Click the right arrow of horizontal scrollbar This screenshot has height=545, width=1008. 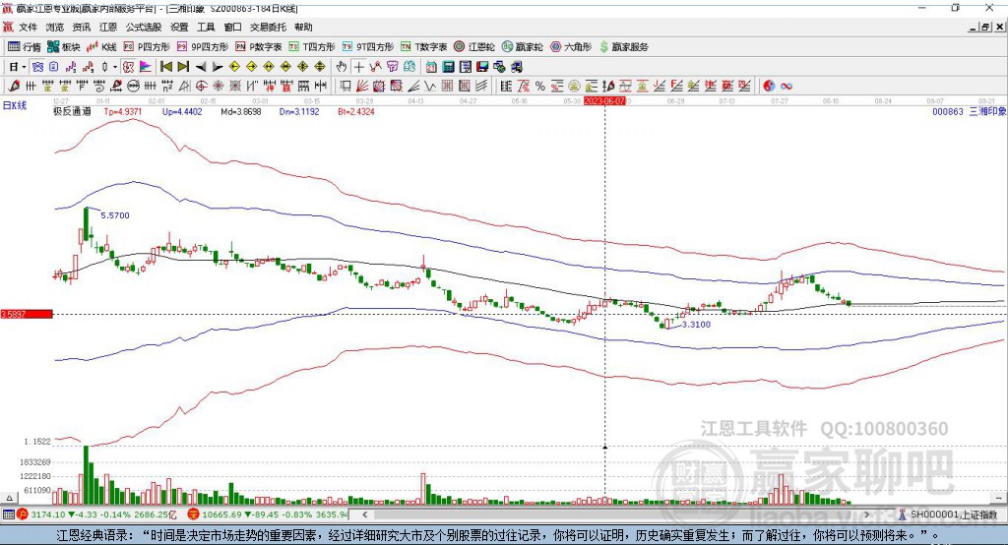tap(867, 515)
